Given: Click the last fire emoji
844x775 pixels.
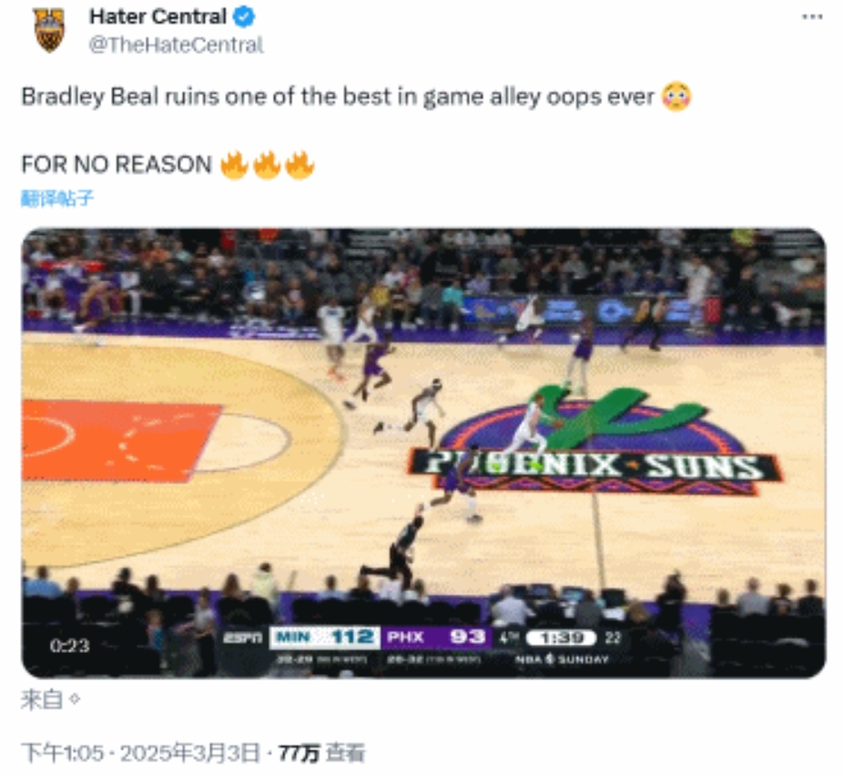Looking at the screenshot, I should coord(300,165).
